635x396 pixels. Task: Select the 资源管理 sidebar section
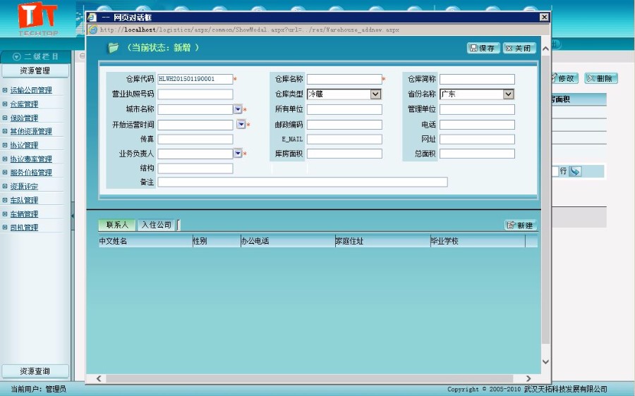(x=35, y=70)
